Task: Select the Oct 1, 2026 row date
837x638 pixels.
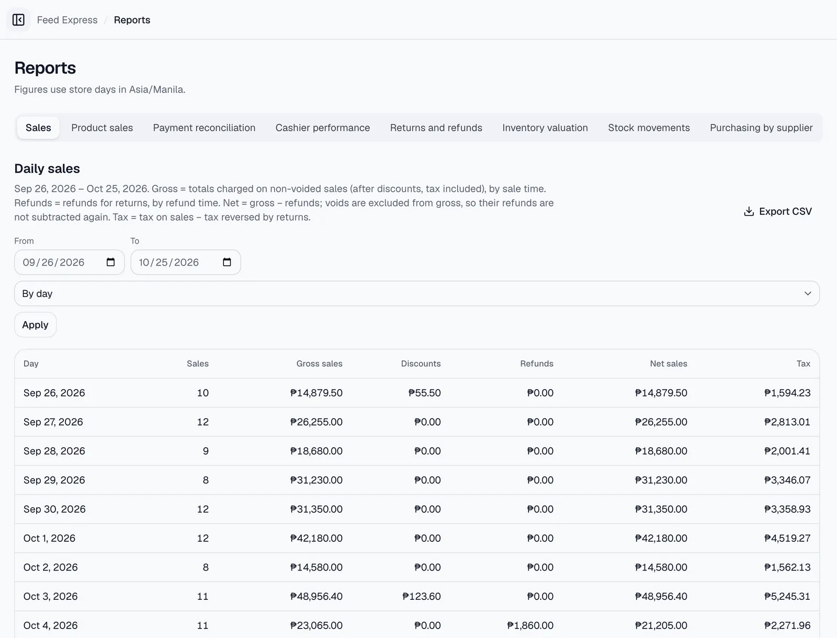Action: point(49,538)
